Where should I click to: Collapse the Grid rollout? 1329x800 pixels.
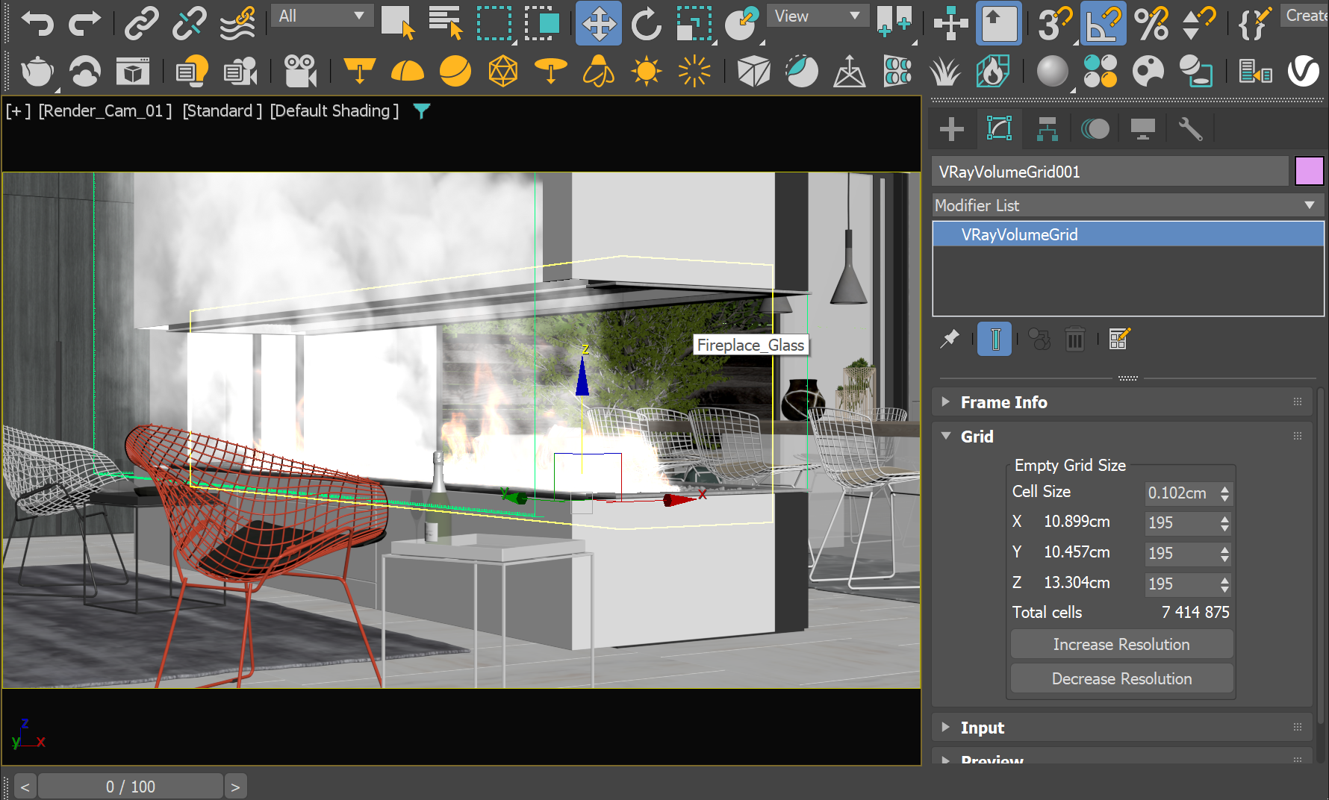click(977, 437)
